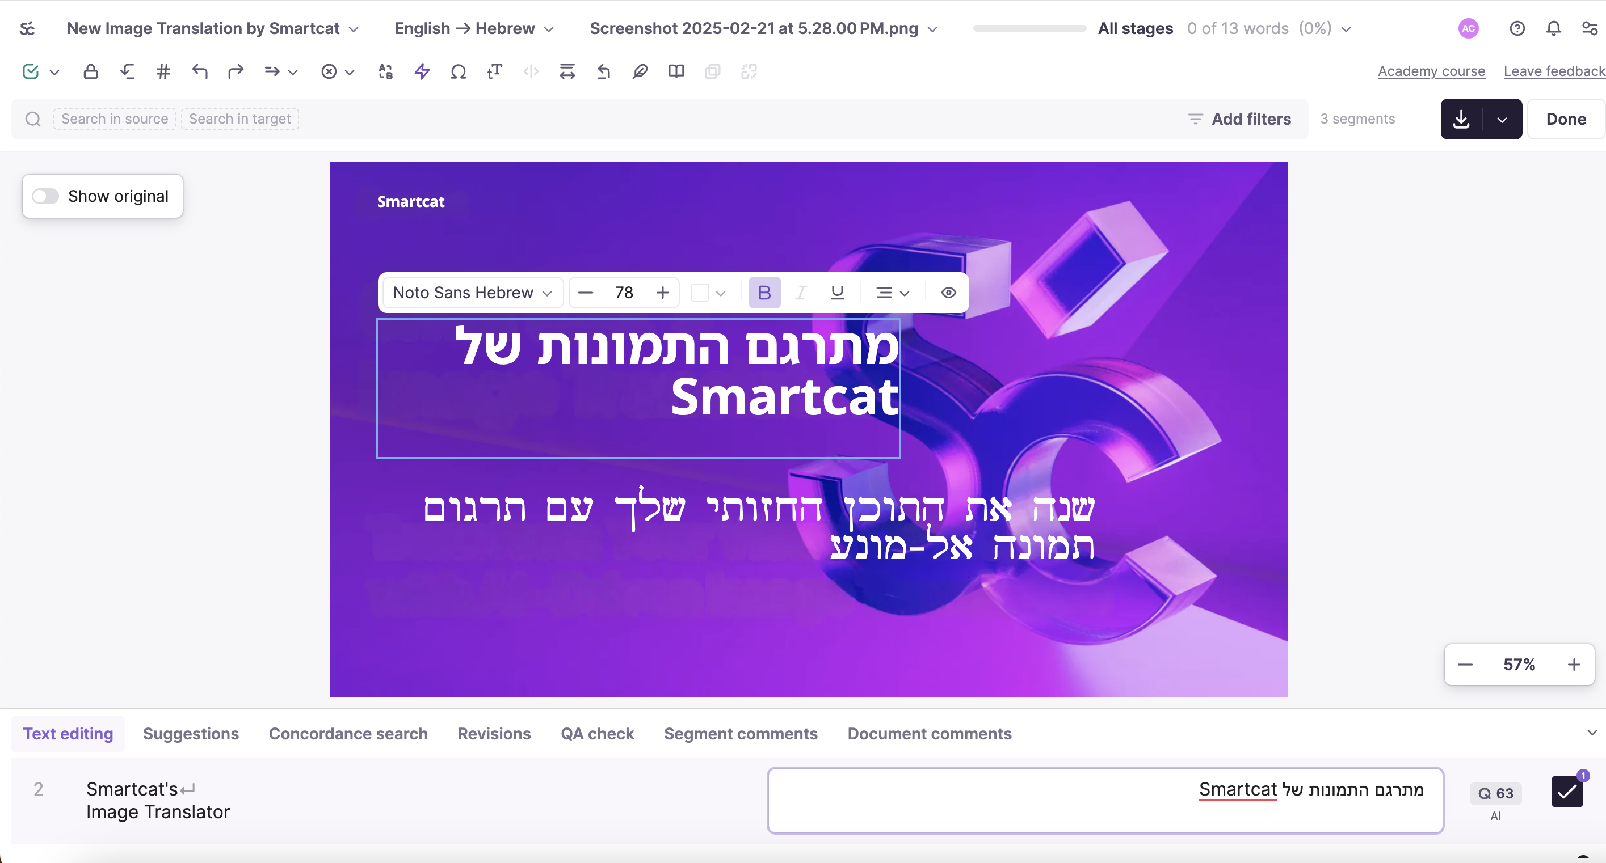Expand the download options chevron
Screen dimensions: 1606x863
pyautogui.click(x=1502, y=119)
